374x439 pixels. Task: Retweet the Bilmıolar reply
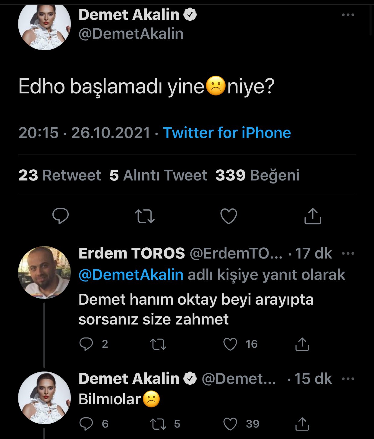[158, 424]
